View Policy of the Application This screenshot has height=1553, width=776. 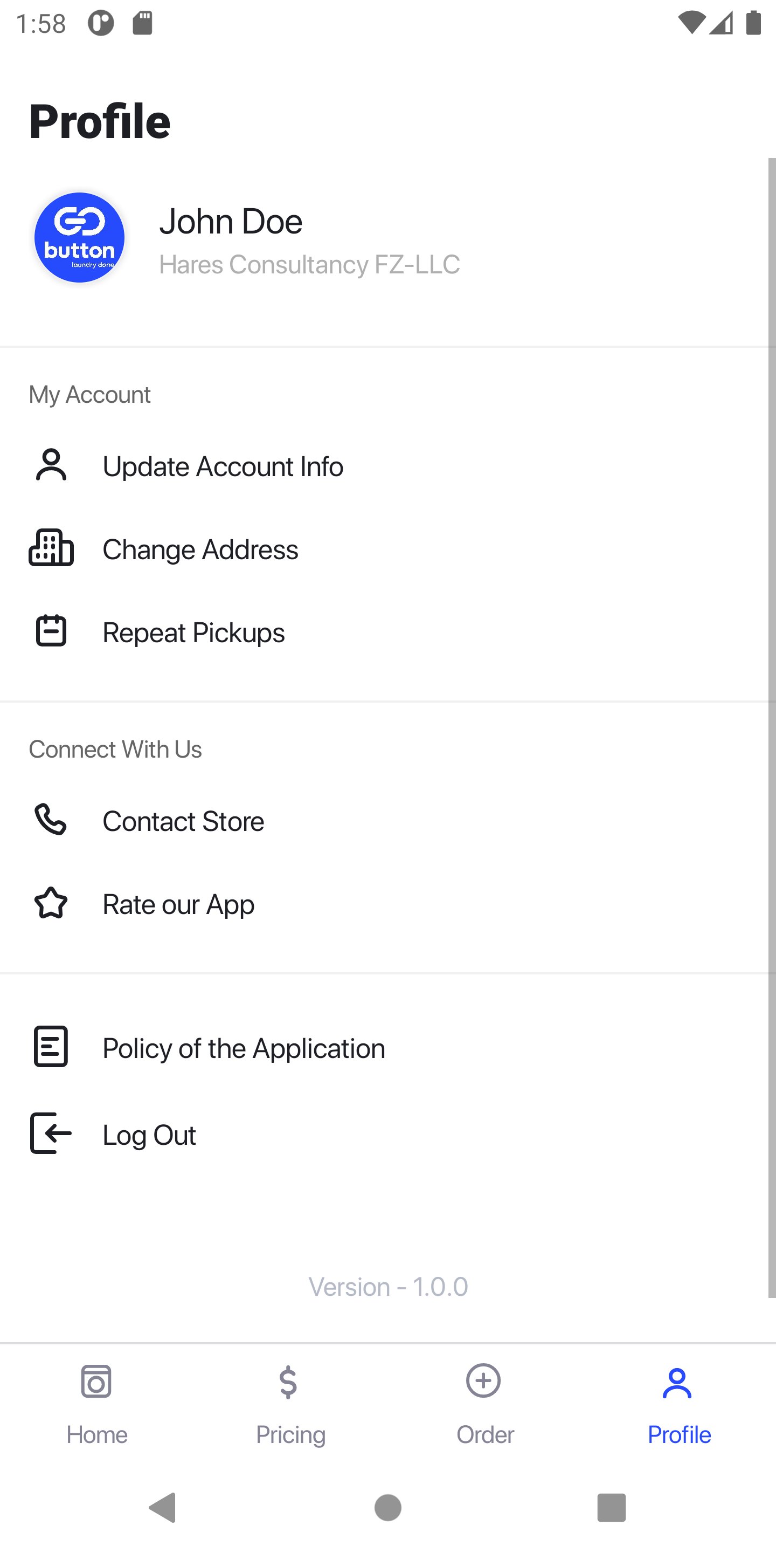coord(244,1049)
